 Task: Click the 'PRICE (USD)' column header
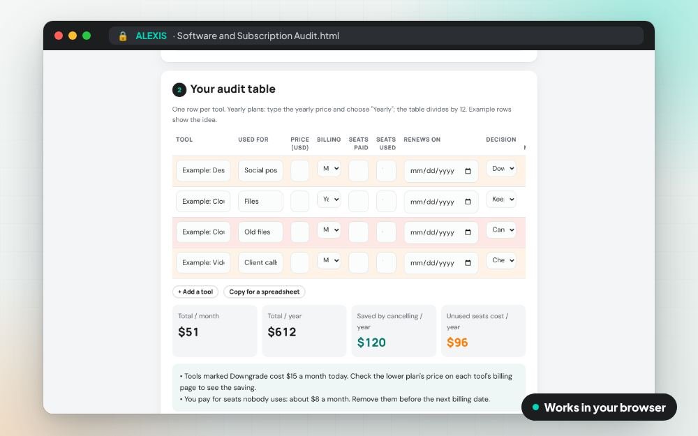tap(300, 144)
